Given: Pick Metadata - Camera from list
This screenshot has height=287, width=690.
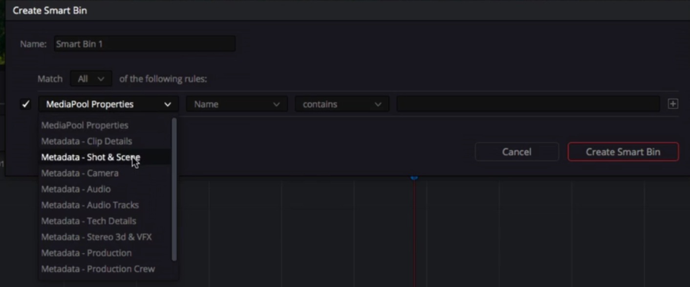Looking at the screenshot, I should pyautogui.click(x=80, y=173).
